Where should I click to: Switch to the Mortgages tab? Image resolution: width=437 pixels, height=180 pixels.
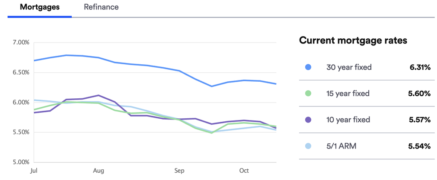tap(40, 7)
